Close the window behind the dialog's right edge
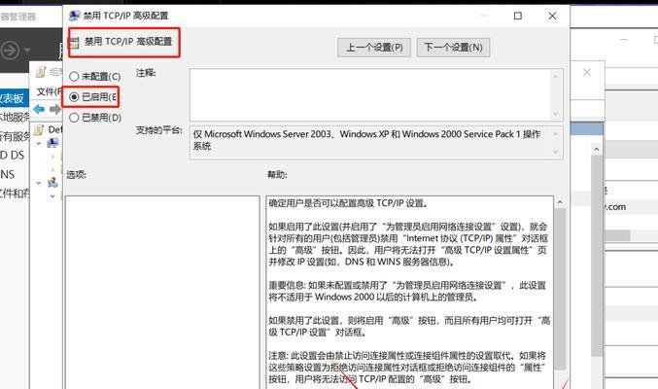The height and width of the screenshot is (389, 658). tap(587, 73)
